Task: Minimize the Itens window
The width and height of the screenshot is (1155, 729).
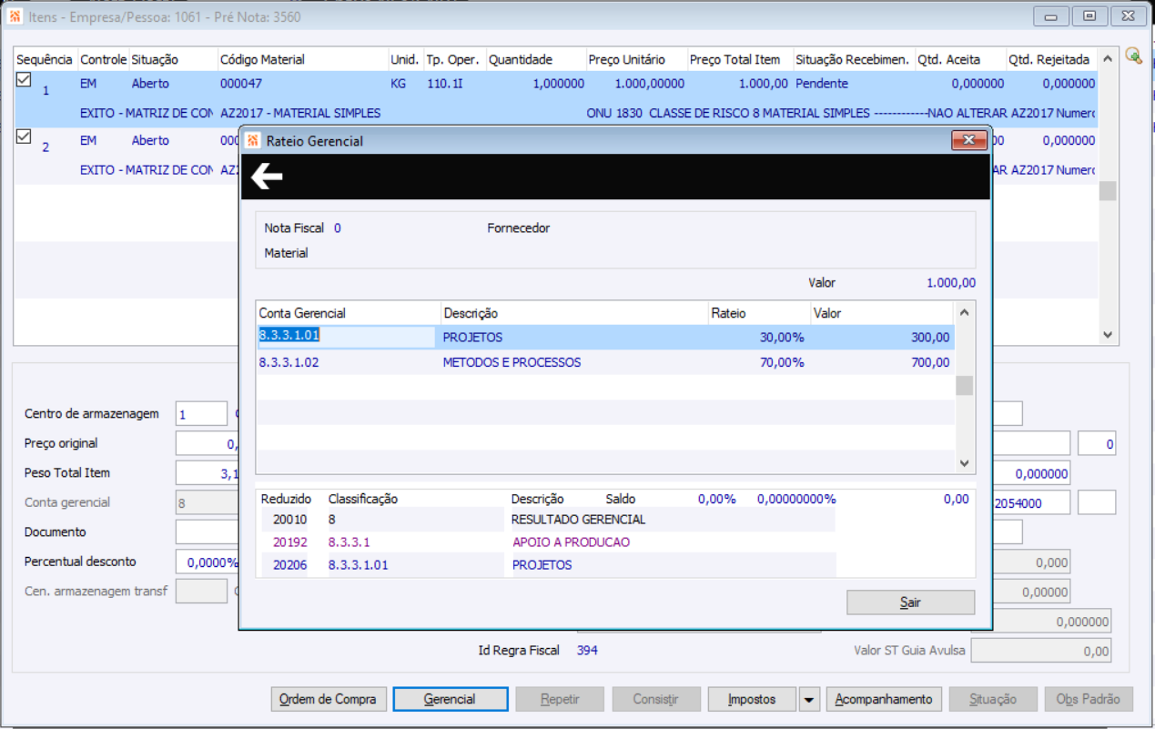Action: coord(1051,16)
